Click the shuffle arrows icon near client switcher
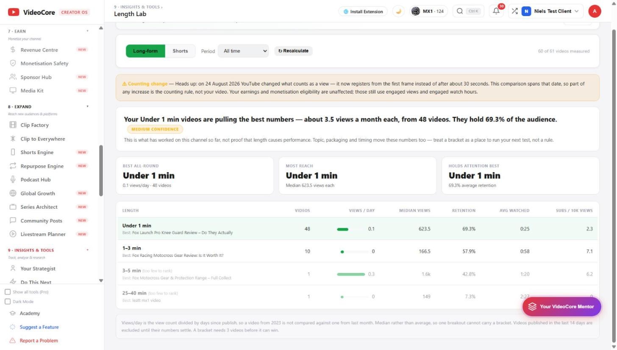617x350 pixels. pos(514,11)
